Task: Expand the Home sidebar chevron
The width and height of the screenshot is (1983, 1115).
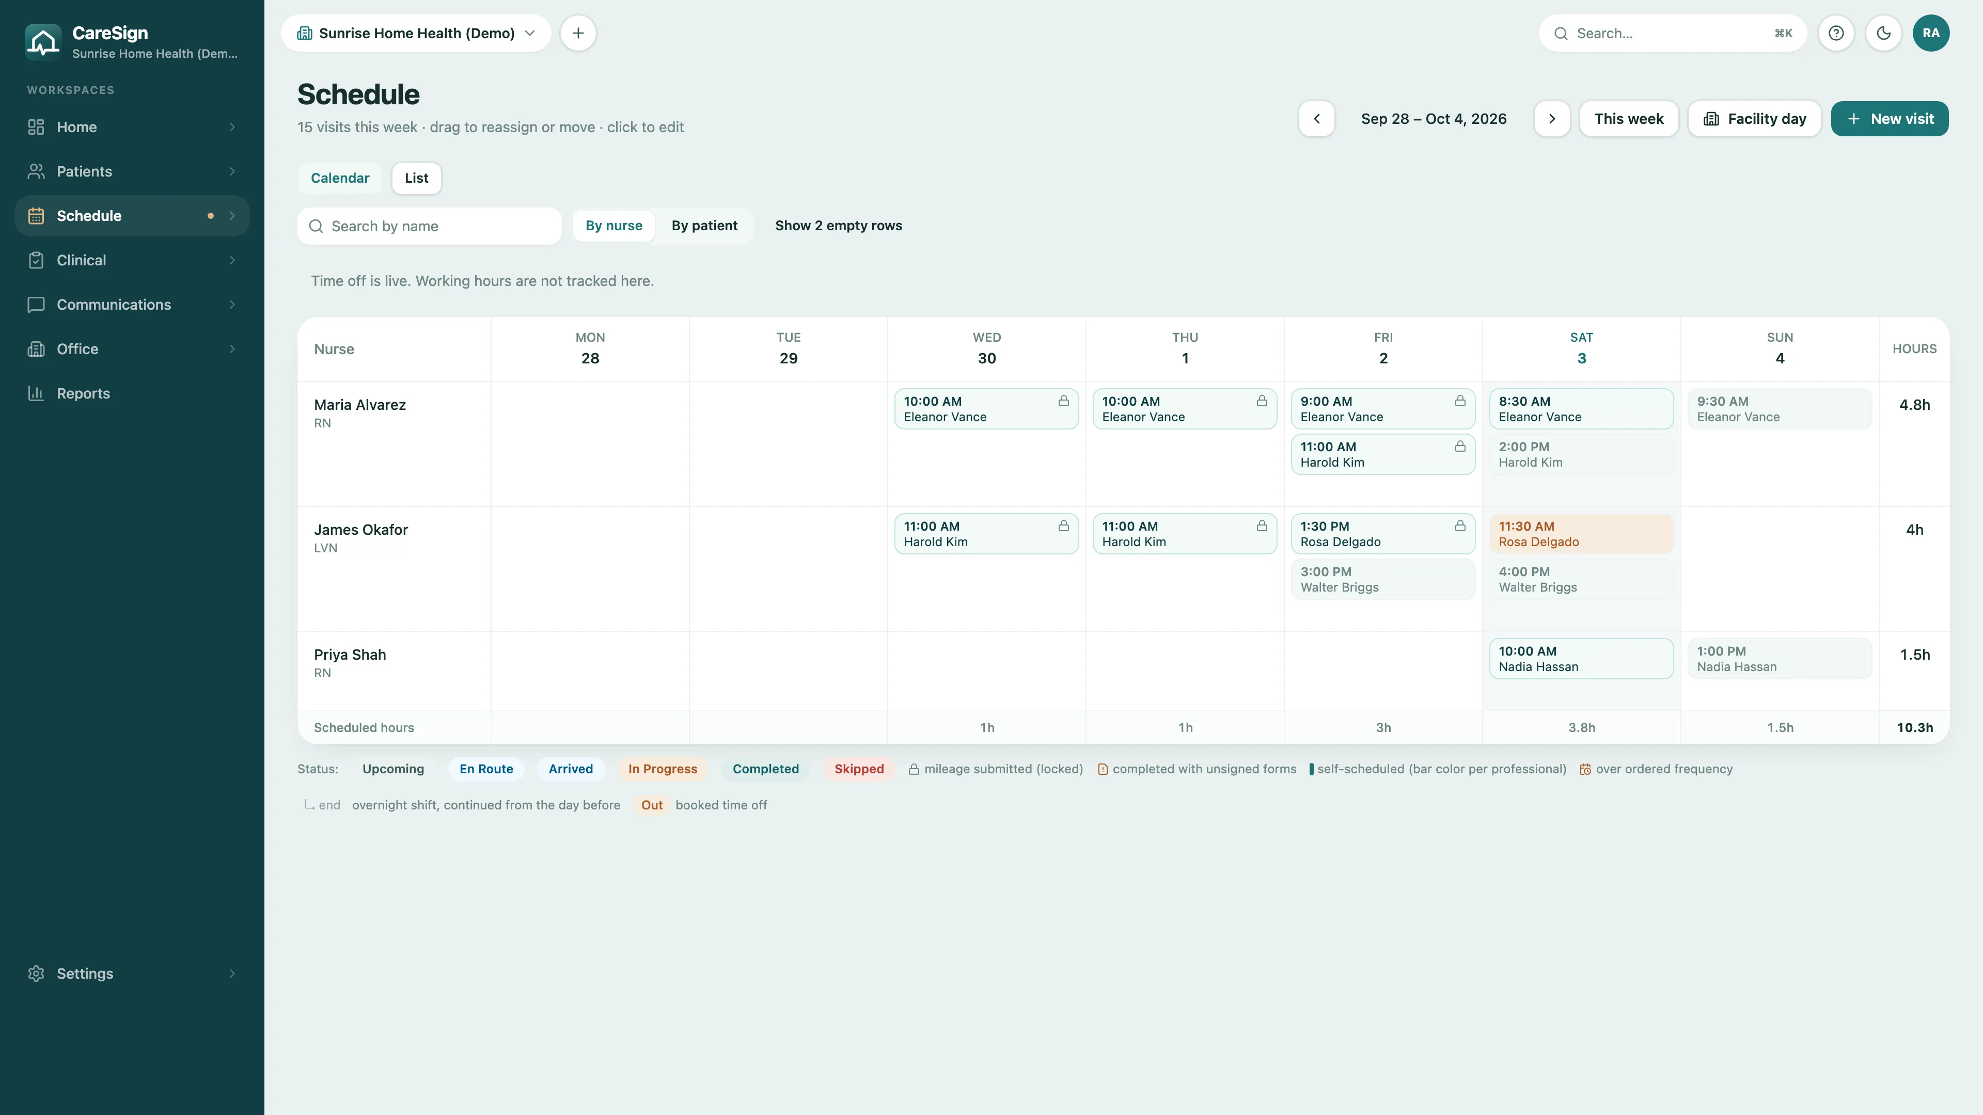Action: pos(232,127)
